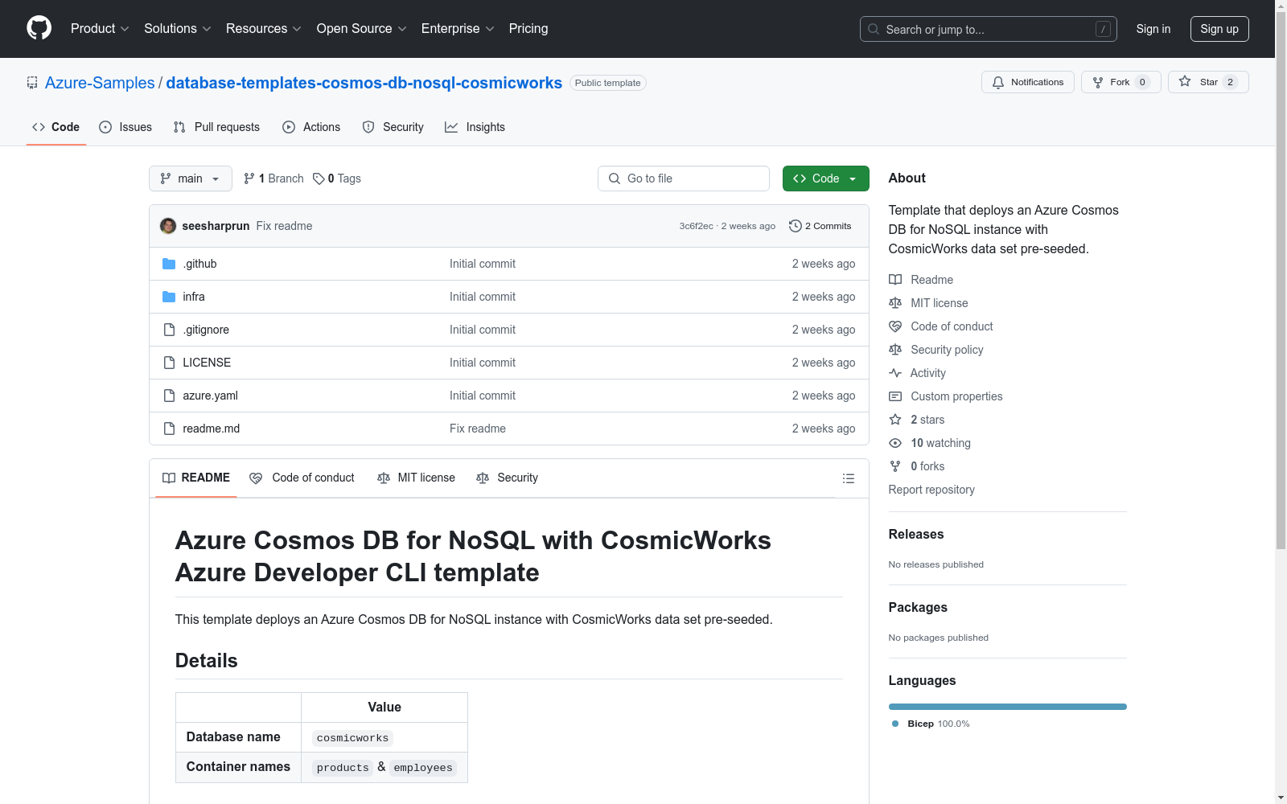
Task: Open the Pull requests tab
Action: [216, 127]
